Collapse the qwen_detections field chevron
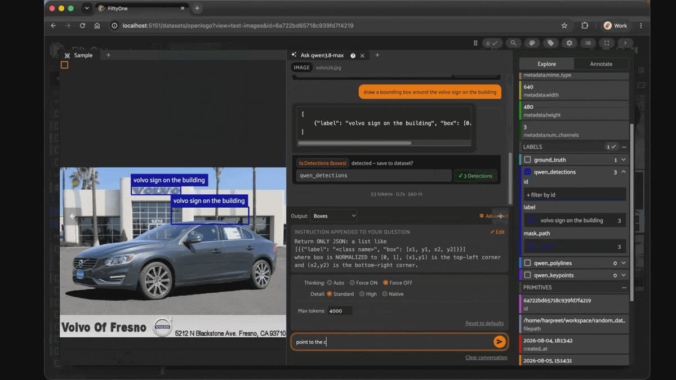 pyautogui.click(x=623, y=172)
